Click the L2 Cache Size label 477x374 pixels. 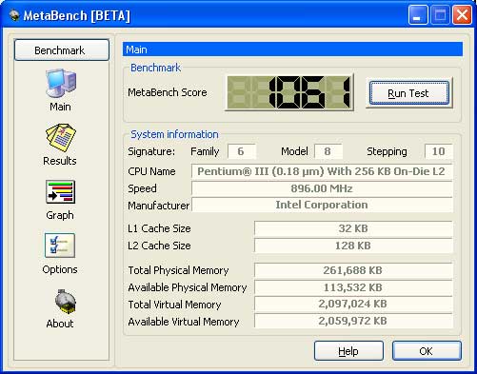(x=159, y=246)
